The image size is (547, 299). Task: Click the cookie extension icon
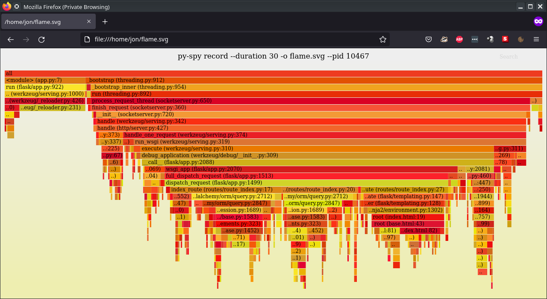pos(521,39)
